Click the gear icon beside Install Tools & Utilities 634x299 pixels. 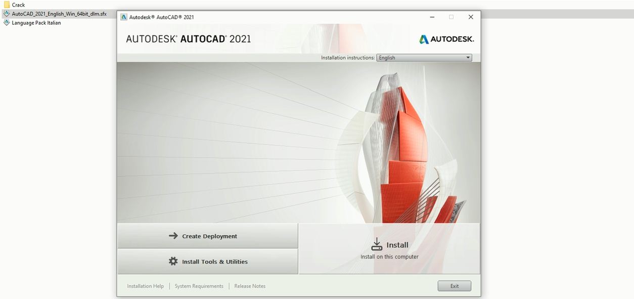tap(173, 262)
